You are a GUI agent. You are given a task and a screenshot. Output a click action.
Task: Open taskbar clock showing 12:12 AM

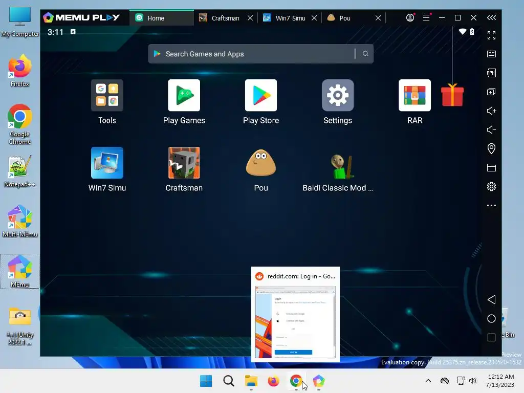coord(500,381)
